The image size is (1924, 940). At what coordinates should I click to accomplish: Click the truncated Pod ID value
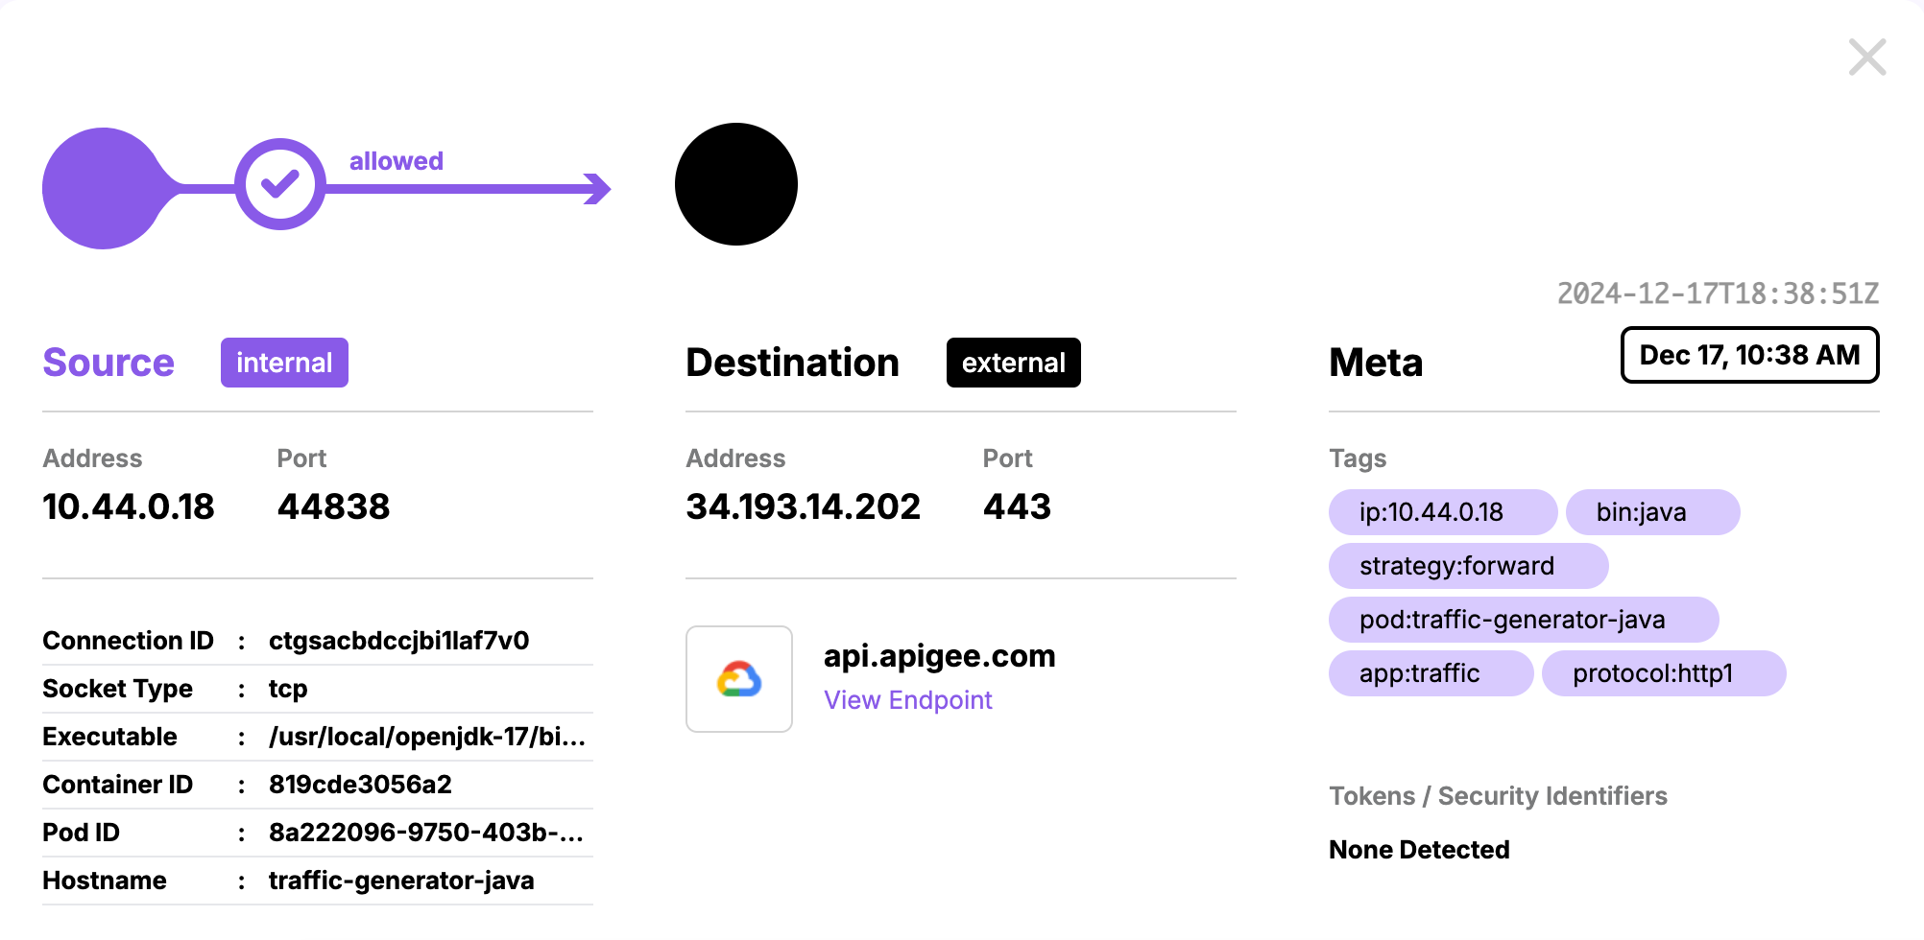[426, 833]
